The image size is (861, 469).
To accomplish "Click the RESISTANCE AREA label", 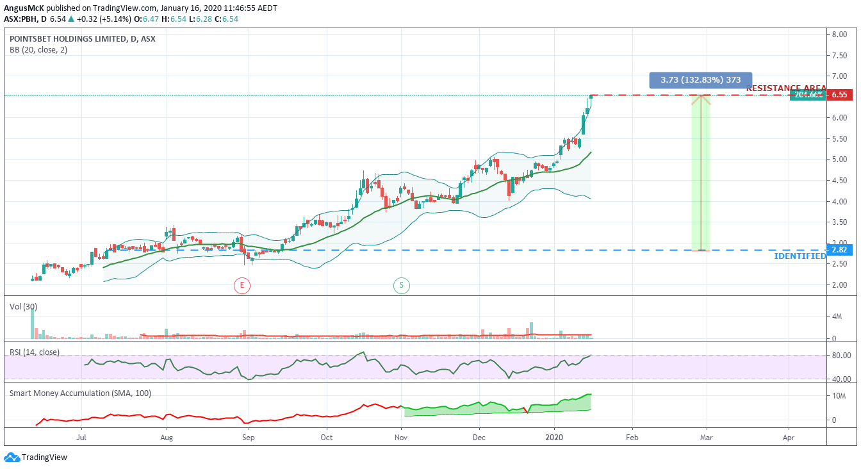I will [786, 88].
